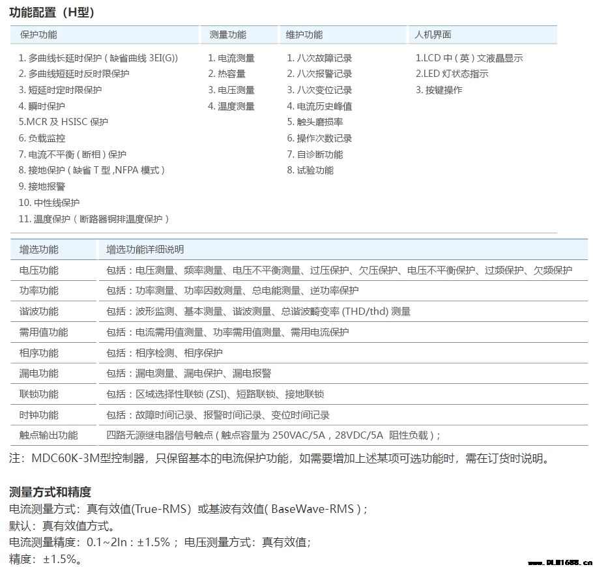Viewport: 593px width, 567px height.
Task: Select the 操作次数记录 item
Action: click(319, 138)
